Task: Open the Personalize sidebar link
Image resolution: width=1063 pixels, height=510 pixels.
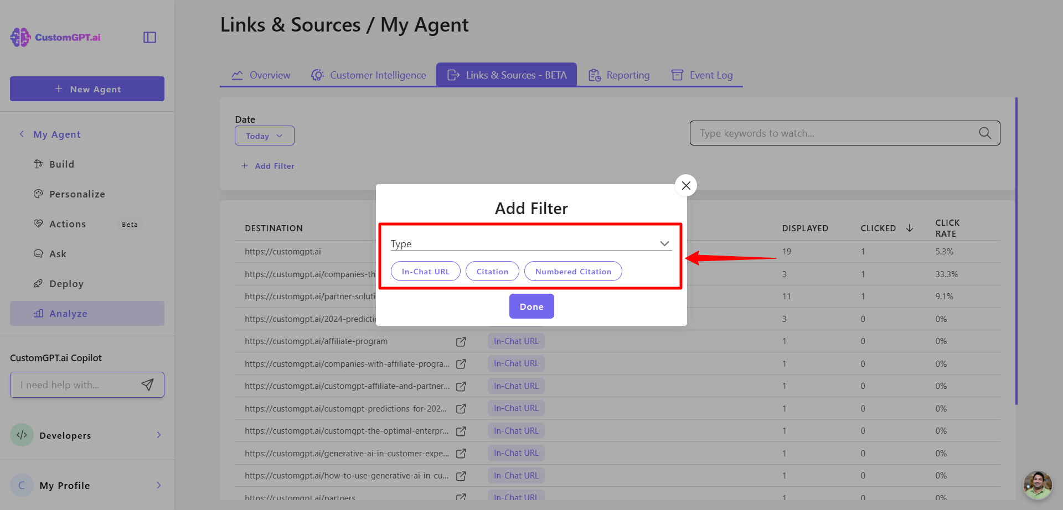Action: click(x=77, y=194)
